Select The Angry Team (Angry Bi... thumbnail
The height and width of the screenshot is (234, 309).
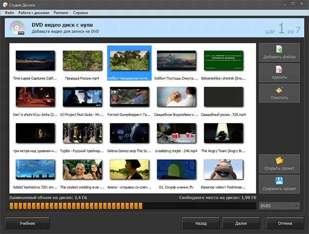224,133
